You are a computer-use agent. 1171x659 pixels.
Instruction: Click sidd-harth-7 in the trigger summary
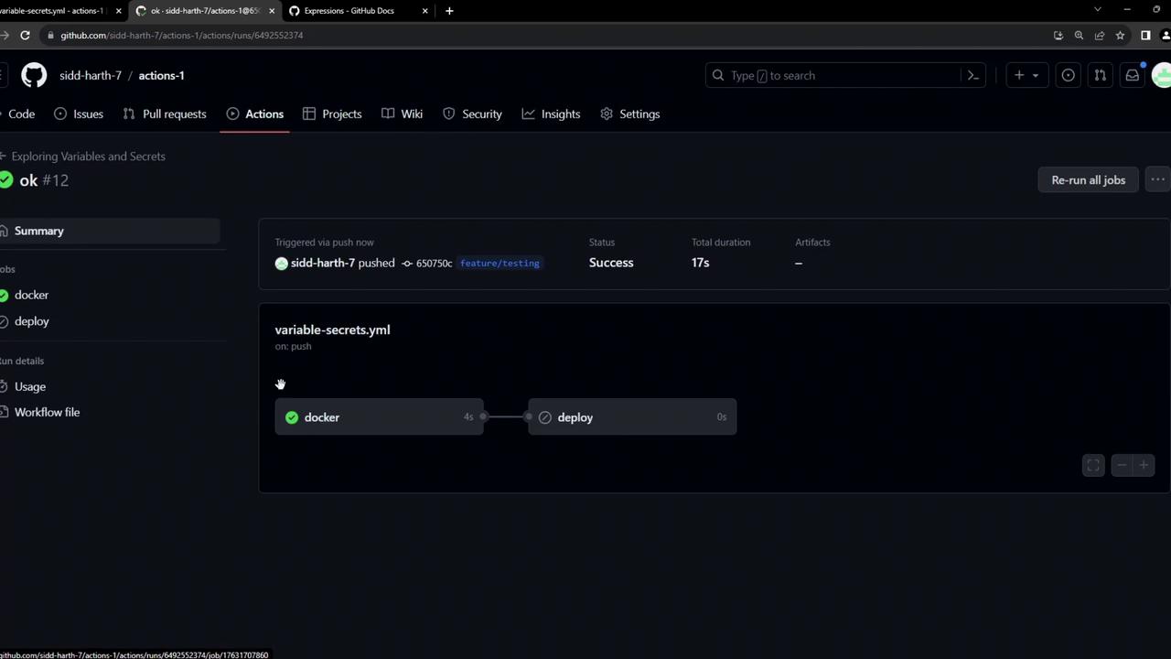pyautogui.click(x=322, y=263)
